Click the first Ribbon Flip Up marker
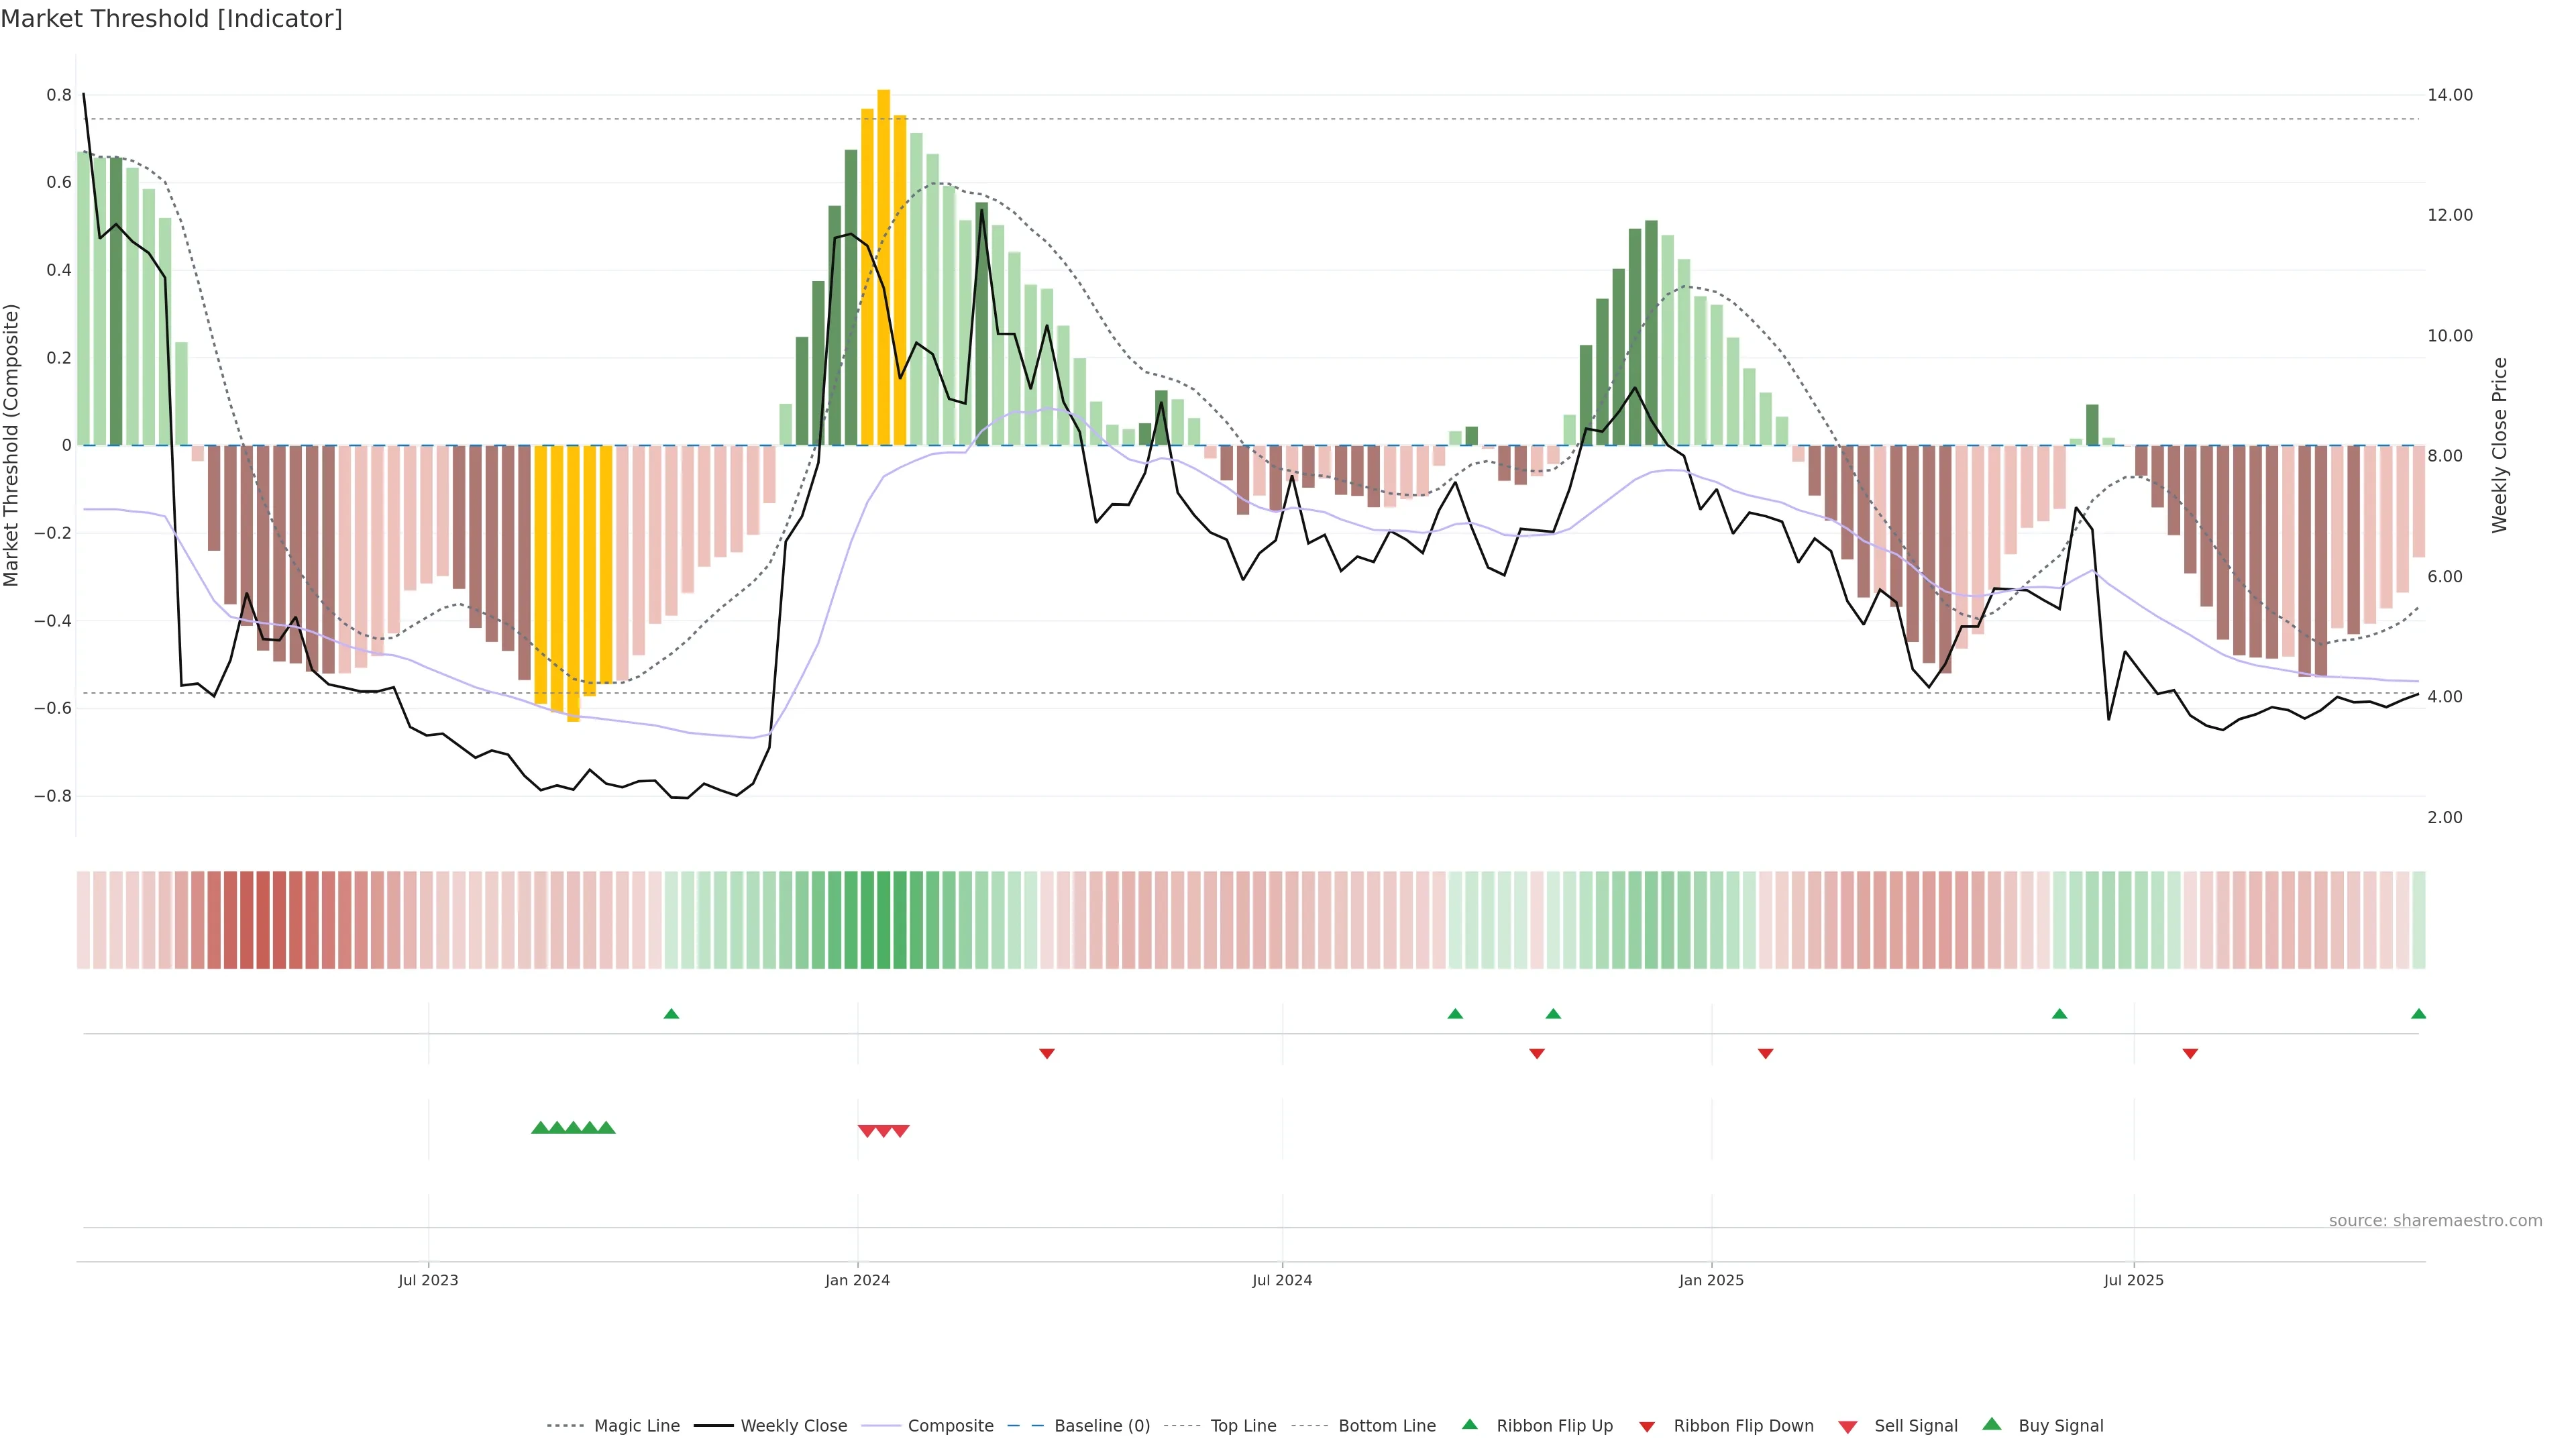The image size is (2576, 1449). tap(671, 1014)
